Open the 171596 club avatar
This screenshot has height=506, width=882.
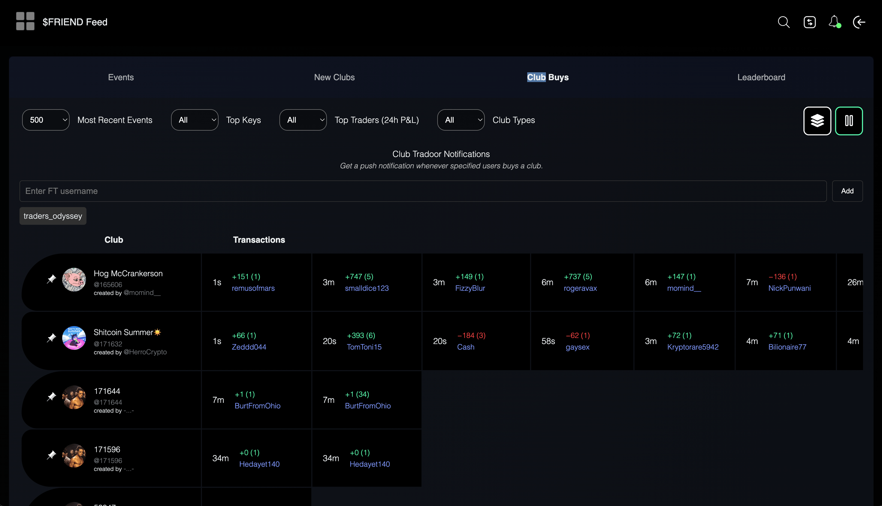[x=74, y=455]
